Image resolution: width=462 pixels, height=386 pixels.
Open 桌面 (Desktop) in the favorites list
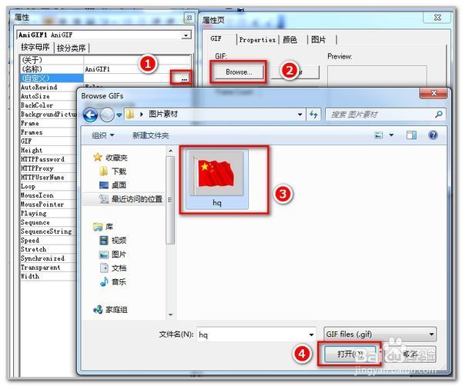[x=119, y=185]
